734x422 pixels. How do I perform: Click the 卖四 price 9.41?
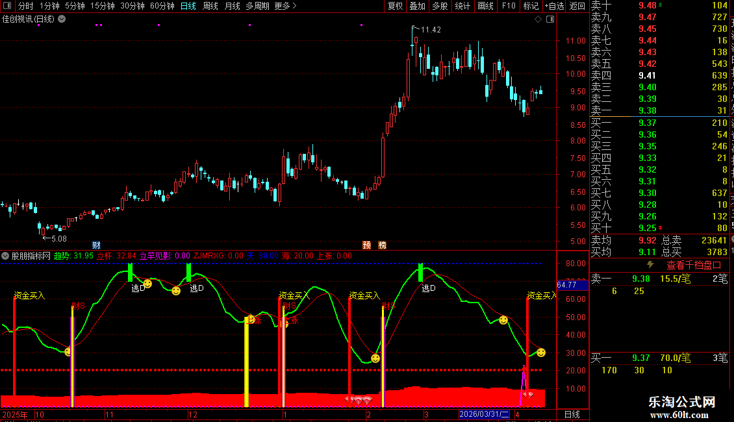tap(648, 75)
